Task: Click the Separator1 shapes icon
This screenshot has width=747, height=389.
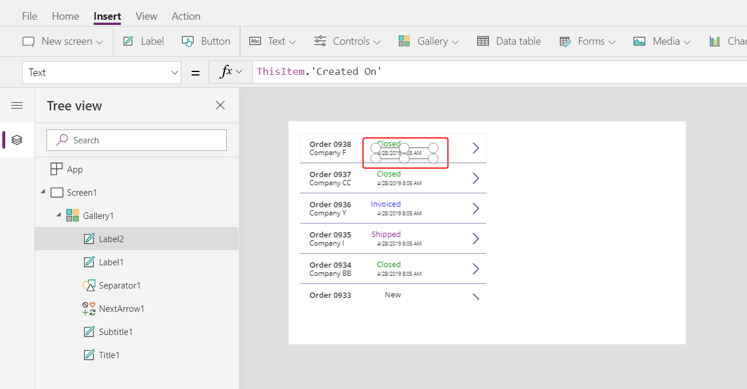Action: click(89, 285)
